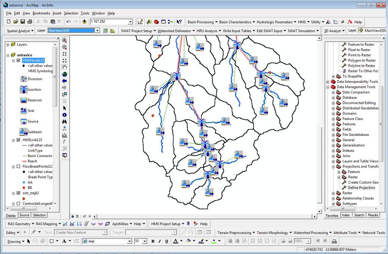Screen dimensions: 388x254
Task: Collapse the Data Management Tools toolbox
Action: 328,87
